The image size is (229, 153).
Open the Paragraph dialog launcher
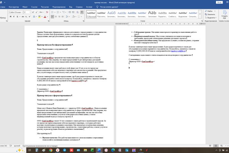[84, 21]
